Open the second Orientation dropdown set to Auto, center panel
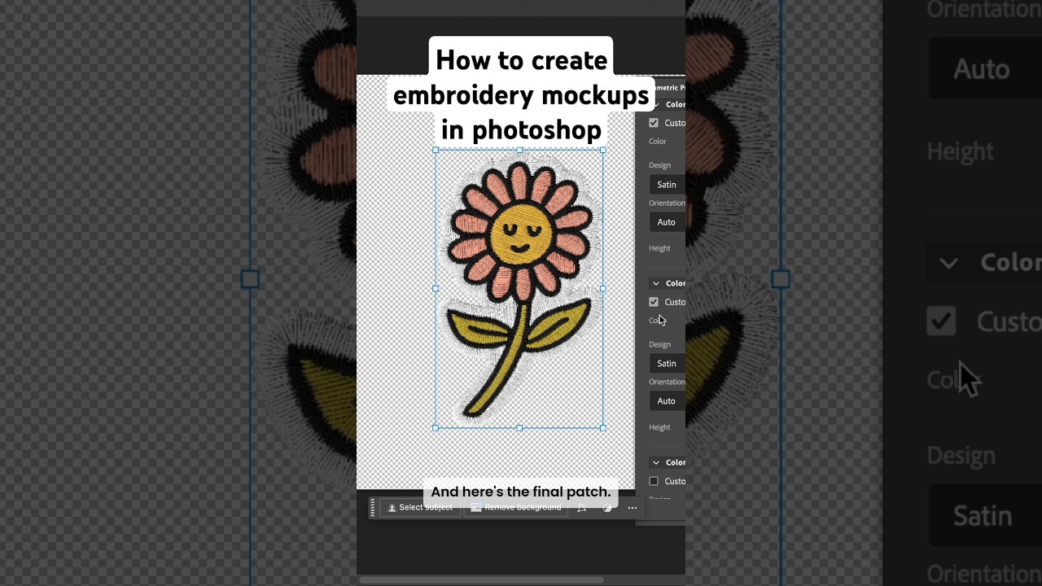 (667, 401)
